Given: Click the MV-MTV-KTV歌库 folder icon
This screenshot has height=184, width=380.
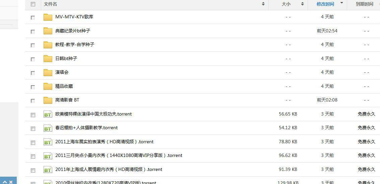Looking at the screenshot, I should pos(48,17).
